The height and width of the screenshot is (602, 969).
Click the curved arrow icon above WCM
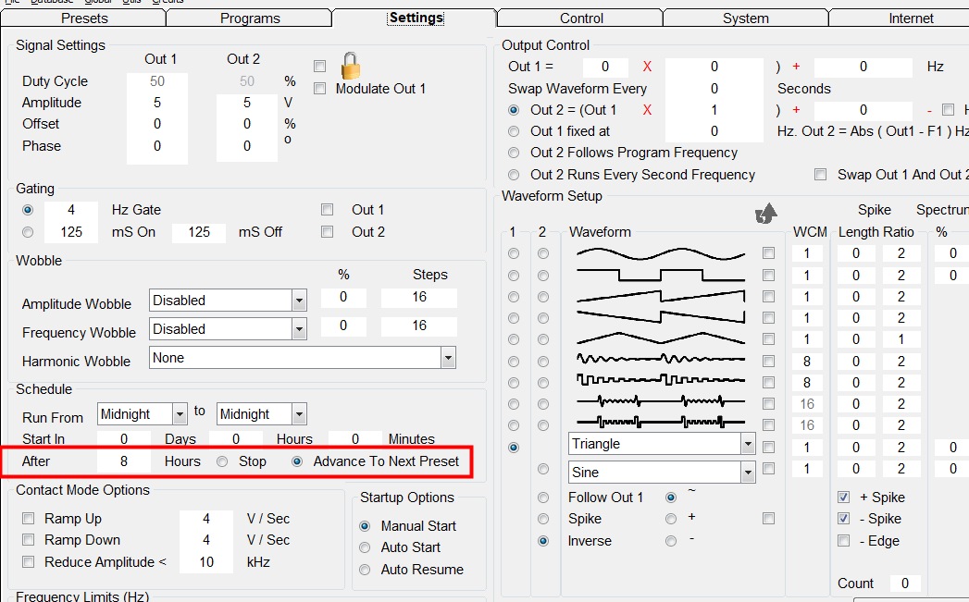click(x=765, y=215)
